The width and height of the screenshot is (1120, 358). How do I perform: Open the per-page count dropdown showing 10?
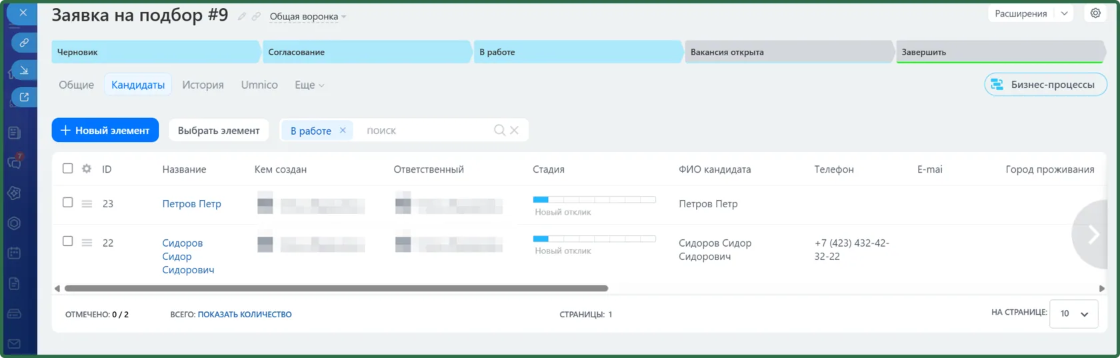(x=1074, y=313)
